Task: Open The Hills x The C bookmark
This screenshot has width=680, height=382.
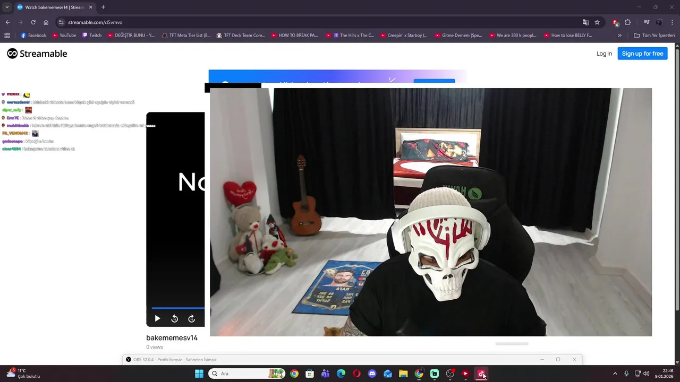Action: 350,36
